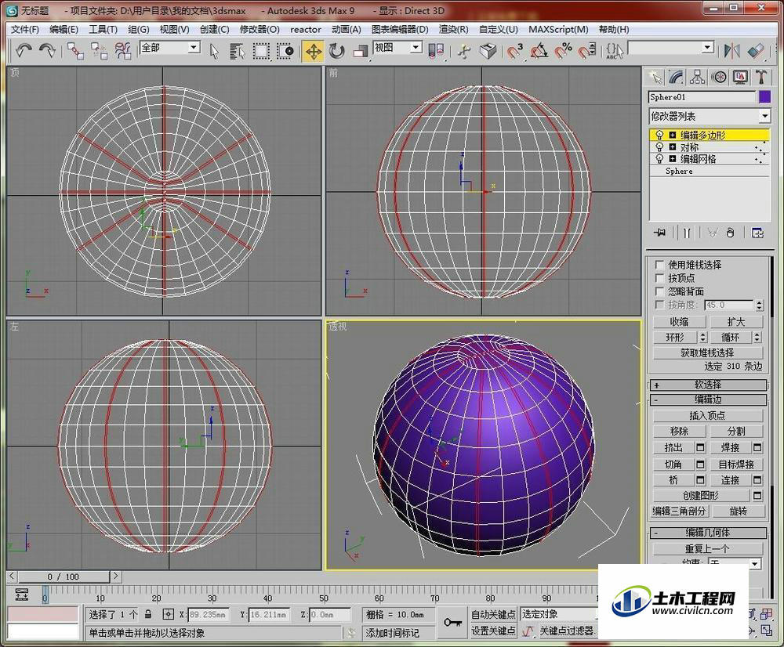
Task: Toggle Window/Crossing selection mode icon
Action: coord(285,51)
